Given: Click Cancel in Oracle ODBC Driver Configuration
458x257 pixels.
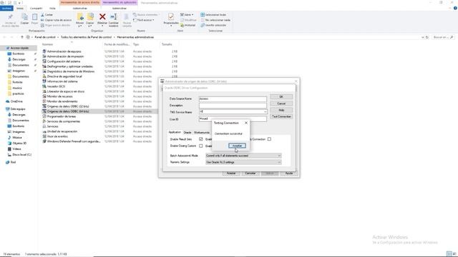Looking at the screenshot, I should (281, 104).
